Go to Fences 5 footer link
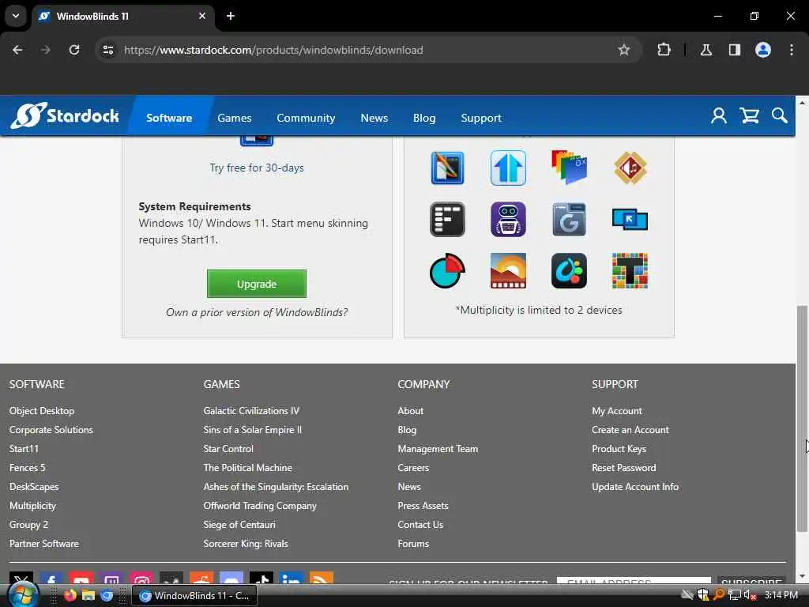Image resolution: width=809 pixels, height=607 pixels. [x=28, y=468]
